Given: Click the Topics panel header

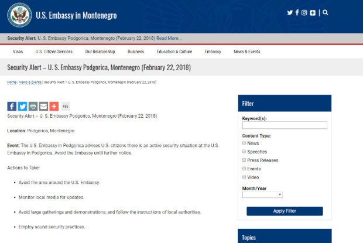Looking at the screenshot, I should click(x=285, y=236).
